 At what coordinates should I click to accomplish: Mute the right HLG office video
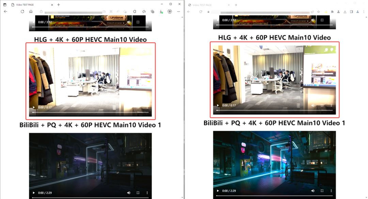tap(312, 105)
